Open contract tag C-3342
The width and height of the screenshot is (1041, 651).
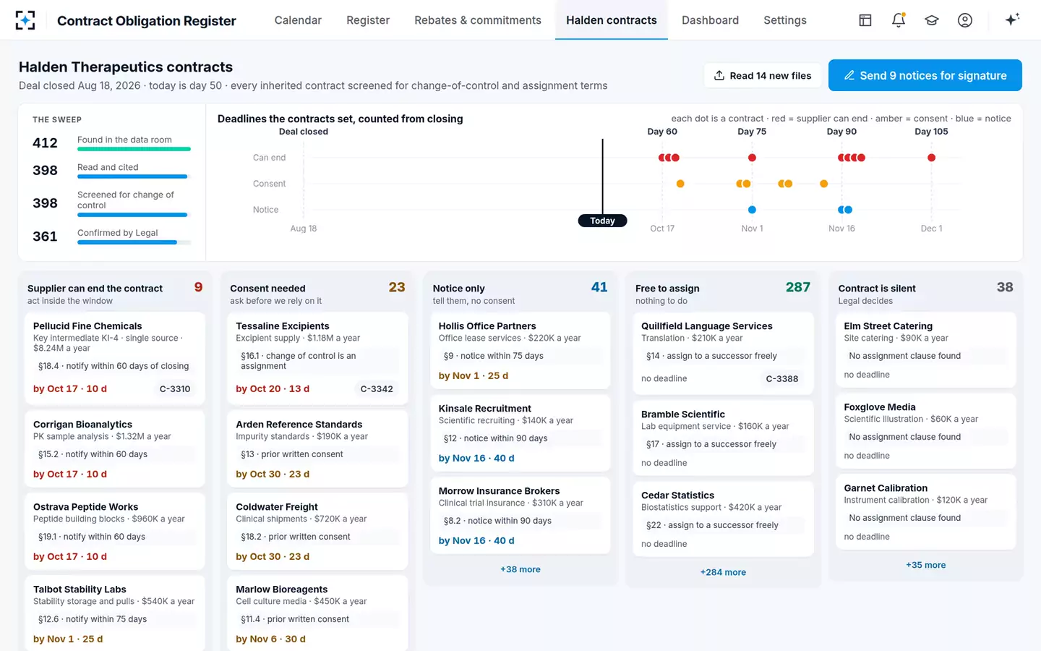click(x=377, y=388)
